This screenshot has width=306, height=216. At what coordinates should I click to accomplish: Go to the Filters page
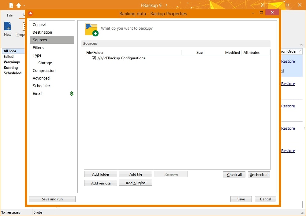tap(52, 47)
